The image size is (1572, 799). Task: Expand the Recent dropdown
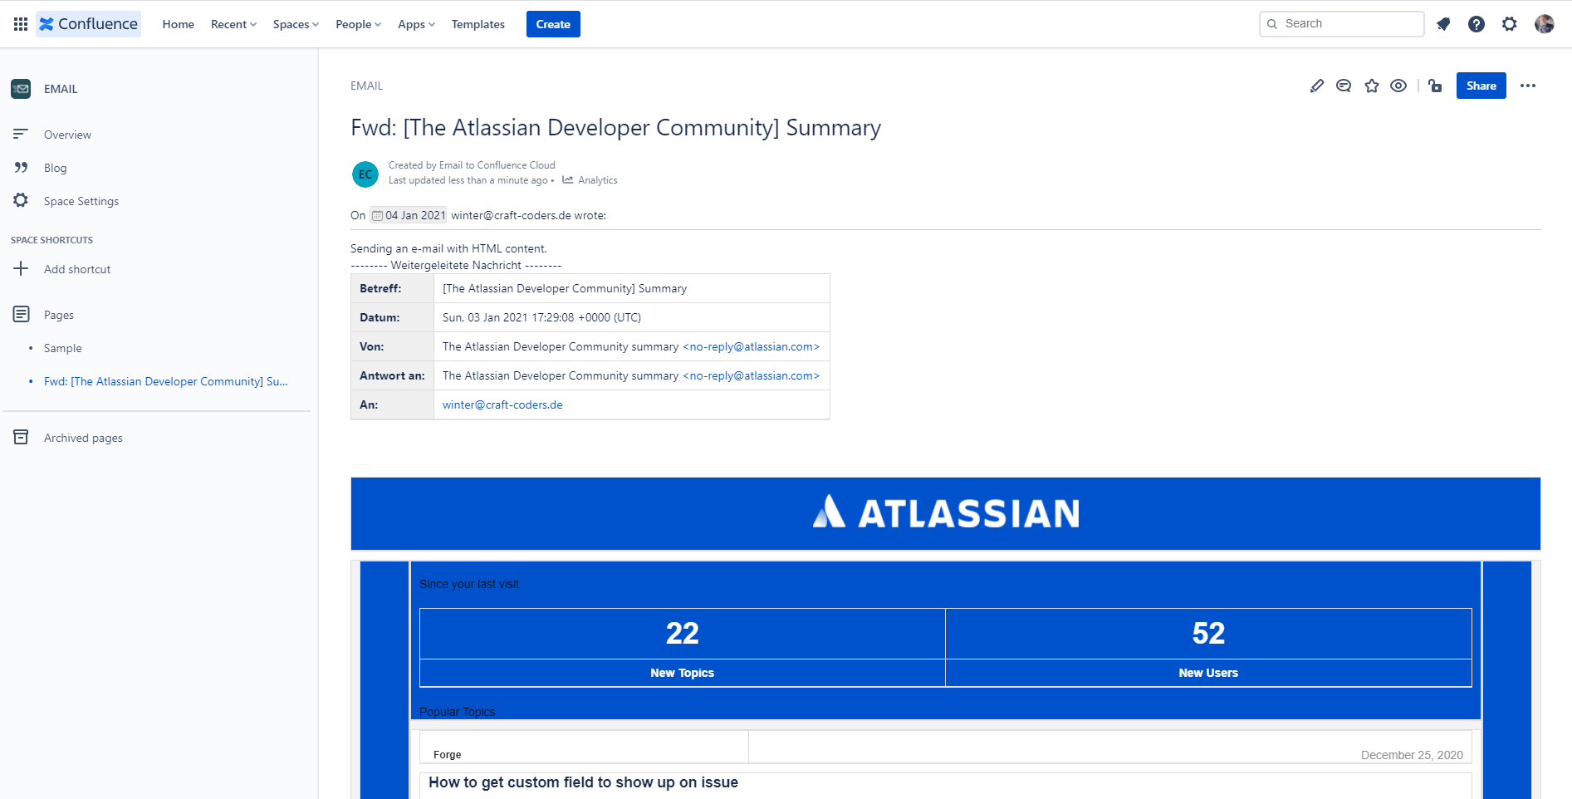[233, 24]
